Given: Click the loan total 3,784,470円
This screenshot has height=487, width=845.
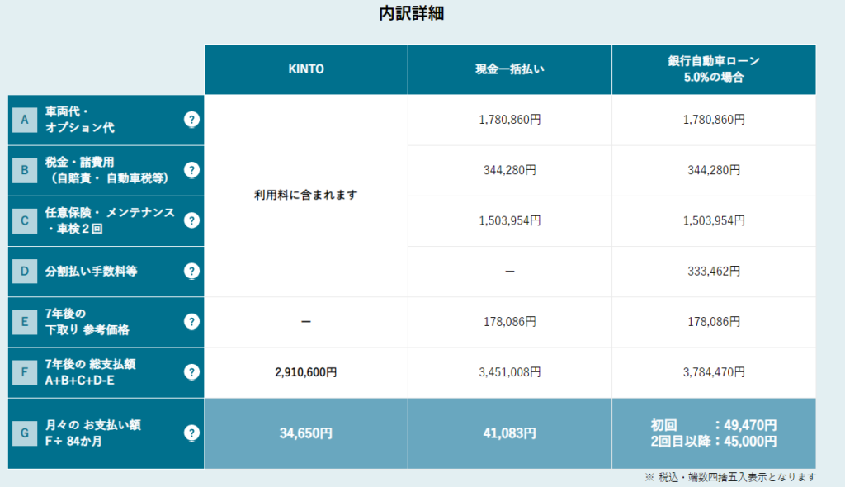Looking at the screenshot, I should (714, 372).
